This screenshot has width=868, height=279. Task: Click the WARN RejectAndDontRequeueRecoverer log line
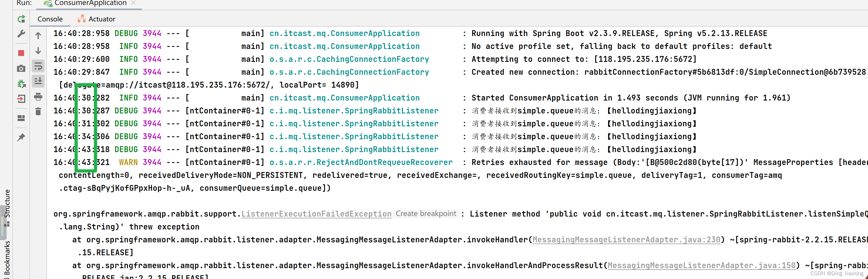(460, 162)
